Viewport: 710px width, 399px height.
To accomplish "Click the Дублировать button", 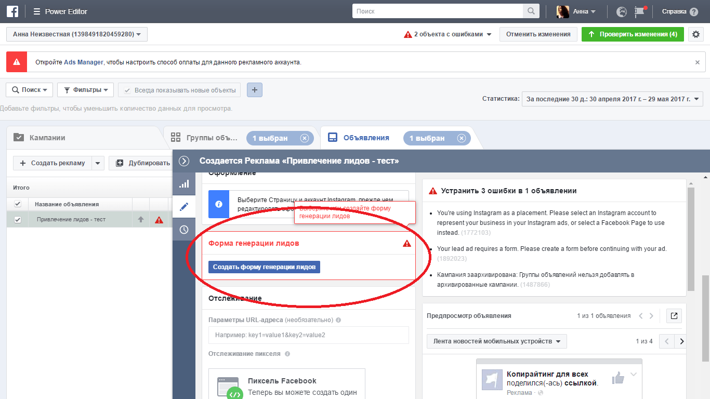I will point(140,163).
